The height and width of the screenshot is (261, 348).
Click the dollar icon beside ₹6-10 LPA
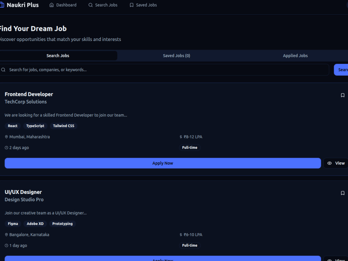pyautogui.click(x=181, y=235)
